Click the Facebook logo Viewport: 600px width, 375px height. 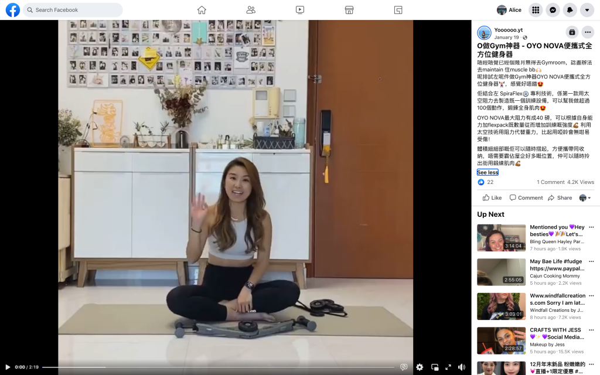(13, 10)
